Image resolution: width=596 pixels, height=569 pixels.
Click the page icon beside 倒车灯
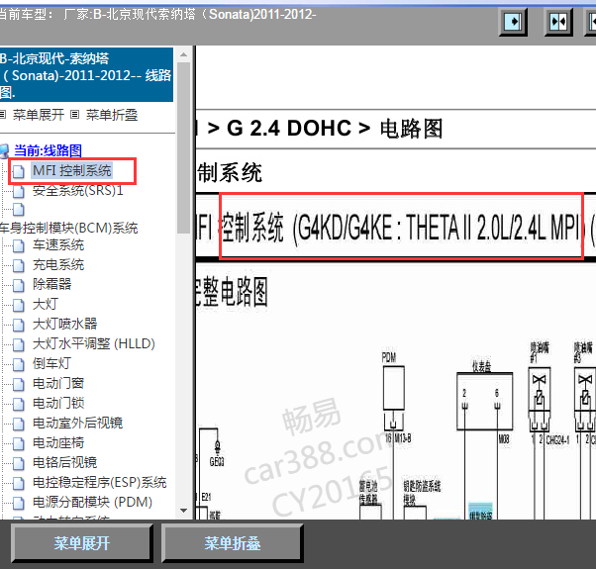tap(18, 364)
